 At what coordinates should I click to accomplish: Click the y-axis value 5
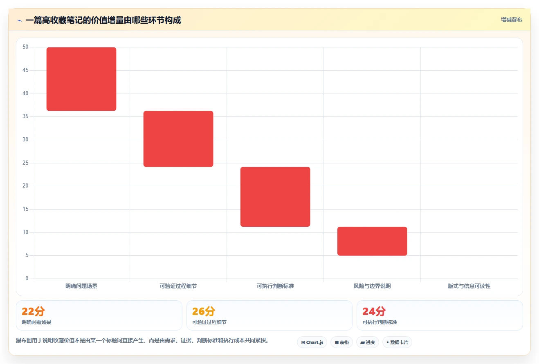point(27,255)
